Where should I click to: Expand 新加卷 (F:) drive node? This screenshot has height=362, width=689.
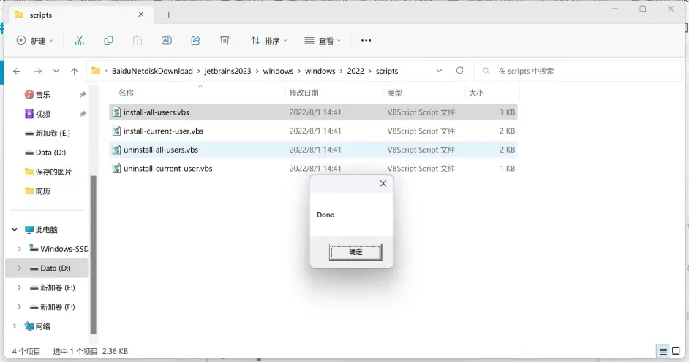pos(19,307)
